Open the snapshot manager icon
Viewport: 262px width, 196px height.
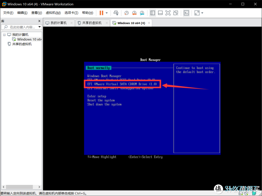pos(142,13)
